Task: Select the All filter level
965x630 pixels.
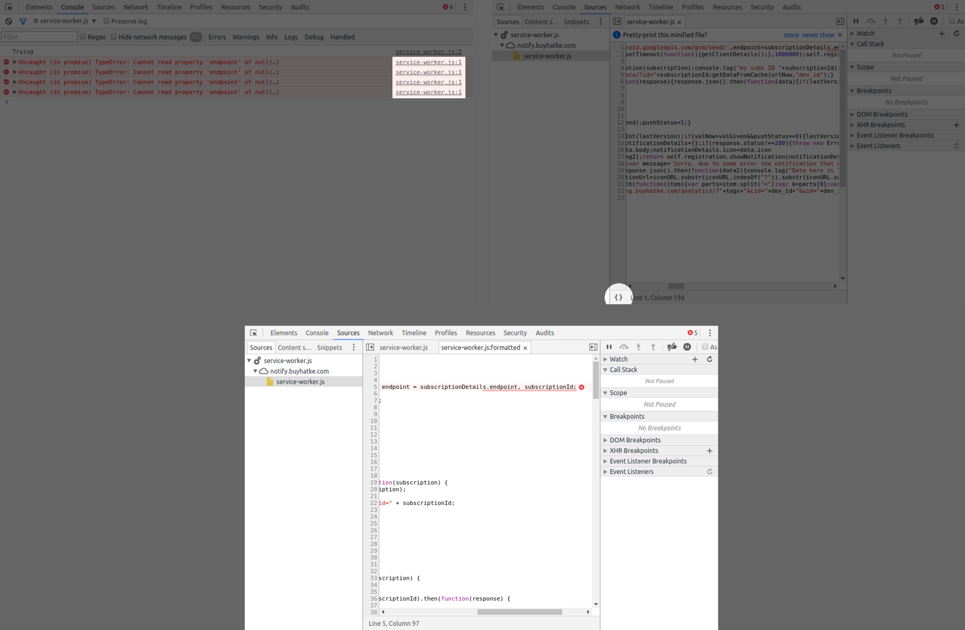Action: click(196, 37)
